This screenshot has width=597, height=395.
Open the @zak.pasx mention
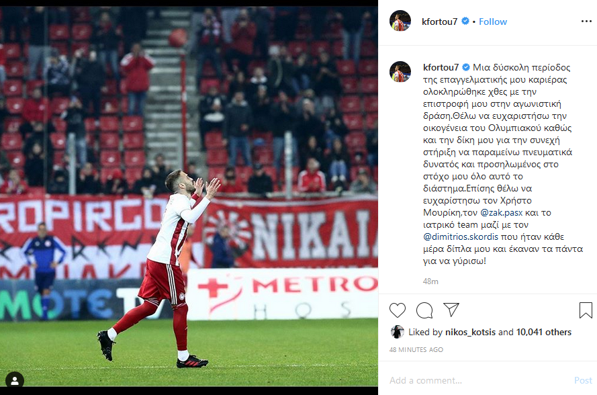pyautogui.click(x=502, y=212)
